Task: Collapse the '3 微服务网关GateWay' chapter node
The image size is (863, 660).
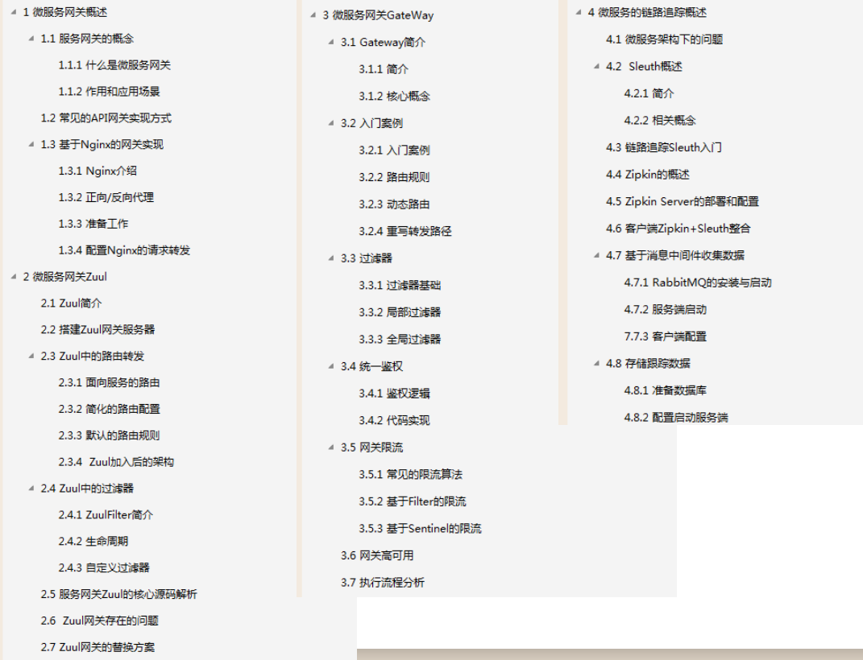Action: point(313,14)
